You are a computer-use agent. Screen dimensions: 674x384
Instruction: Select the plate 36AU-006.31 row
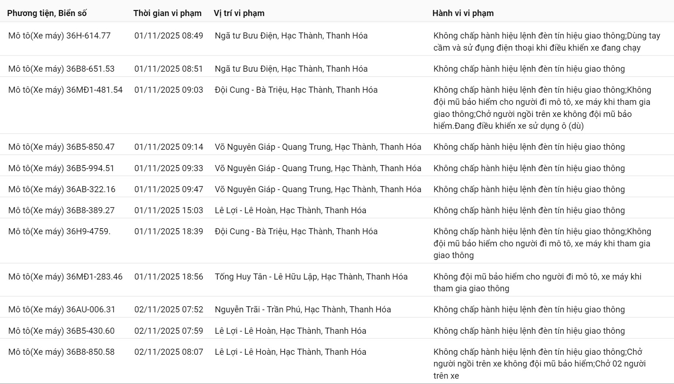[62, 309]
